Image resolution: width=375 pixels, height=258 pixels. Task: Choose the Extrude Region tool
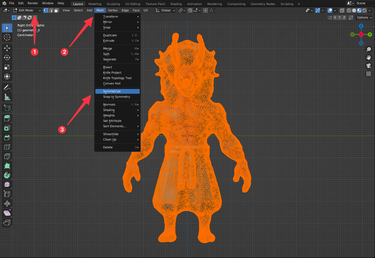pyautogui.click(x=7, y=118)
